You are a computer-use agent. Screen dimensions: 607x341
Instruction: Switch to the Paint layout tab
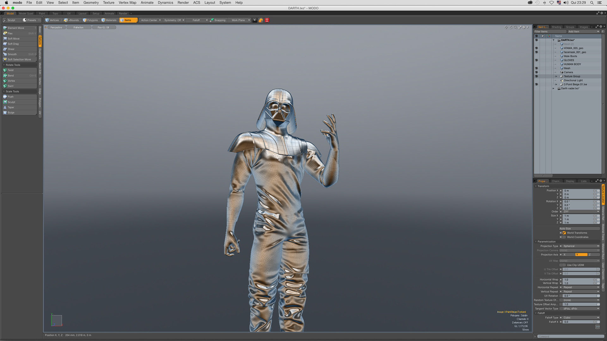click(x=42, y=14)
